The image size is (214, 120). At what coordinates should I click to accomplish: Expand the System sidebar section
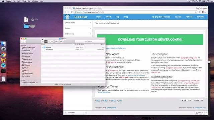pyautogui.click(x=78, y=28)
